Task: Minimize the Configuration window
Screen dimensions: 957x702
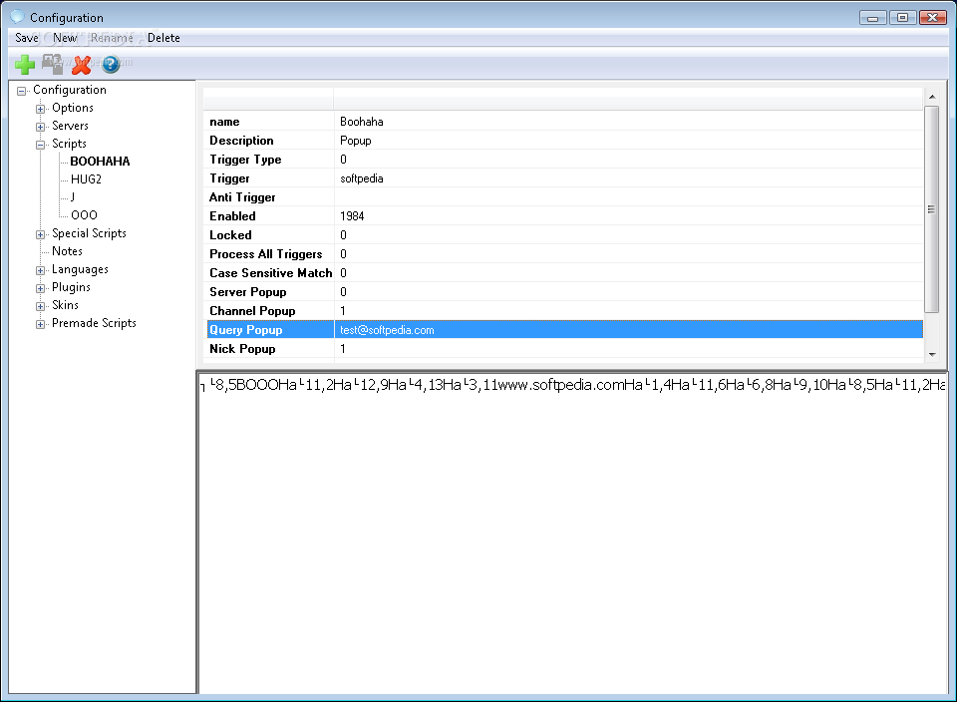Action: pyautogui.click(x=873, y=18)
